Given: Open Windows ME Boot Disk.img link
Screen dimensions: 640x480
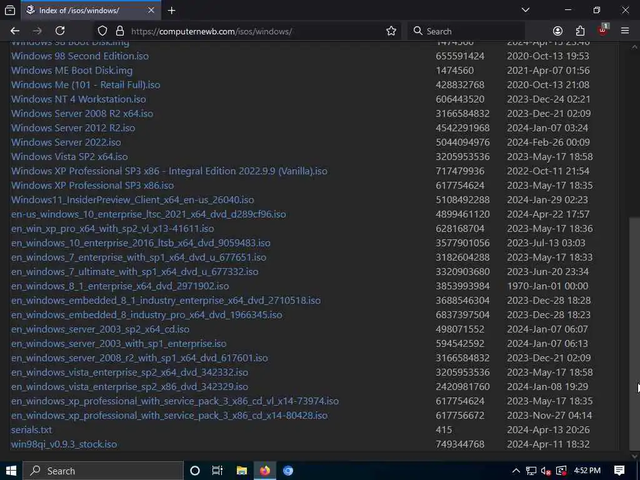Looking at the screenshot, I should pos(72,70).
